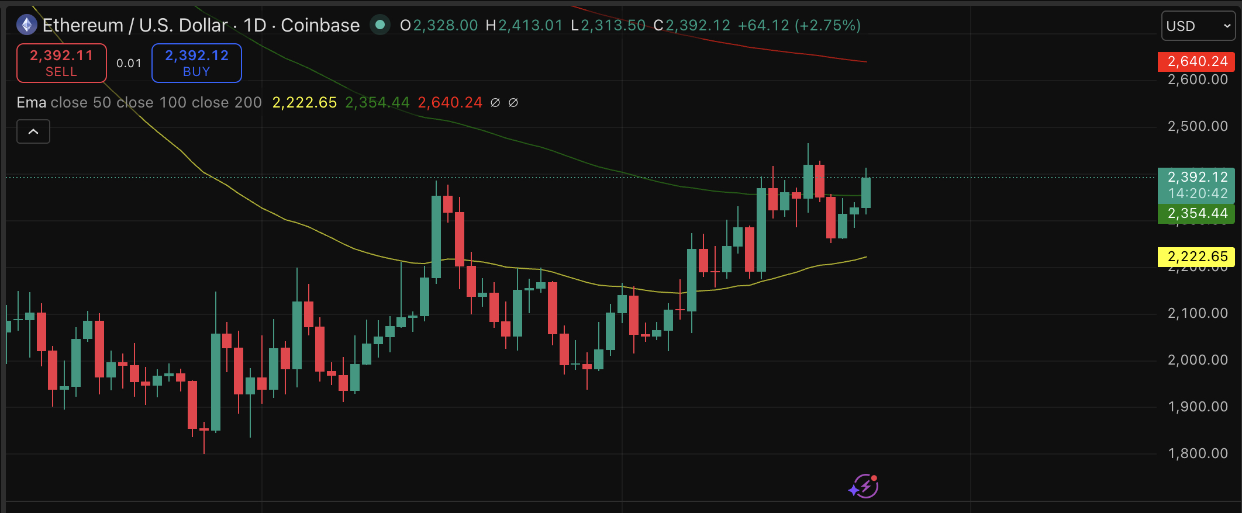The height and width of the screenshot is (513, 1242).
Task: Click the 1,900.00 price scale label
Action: pos(1198,407)
